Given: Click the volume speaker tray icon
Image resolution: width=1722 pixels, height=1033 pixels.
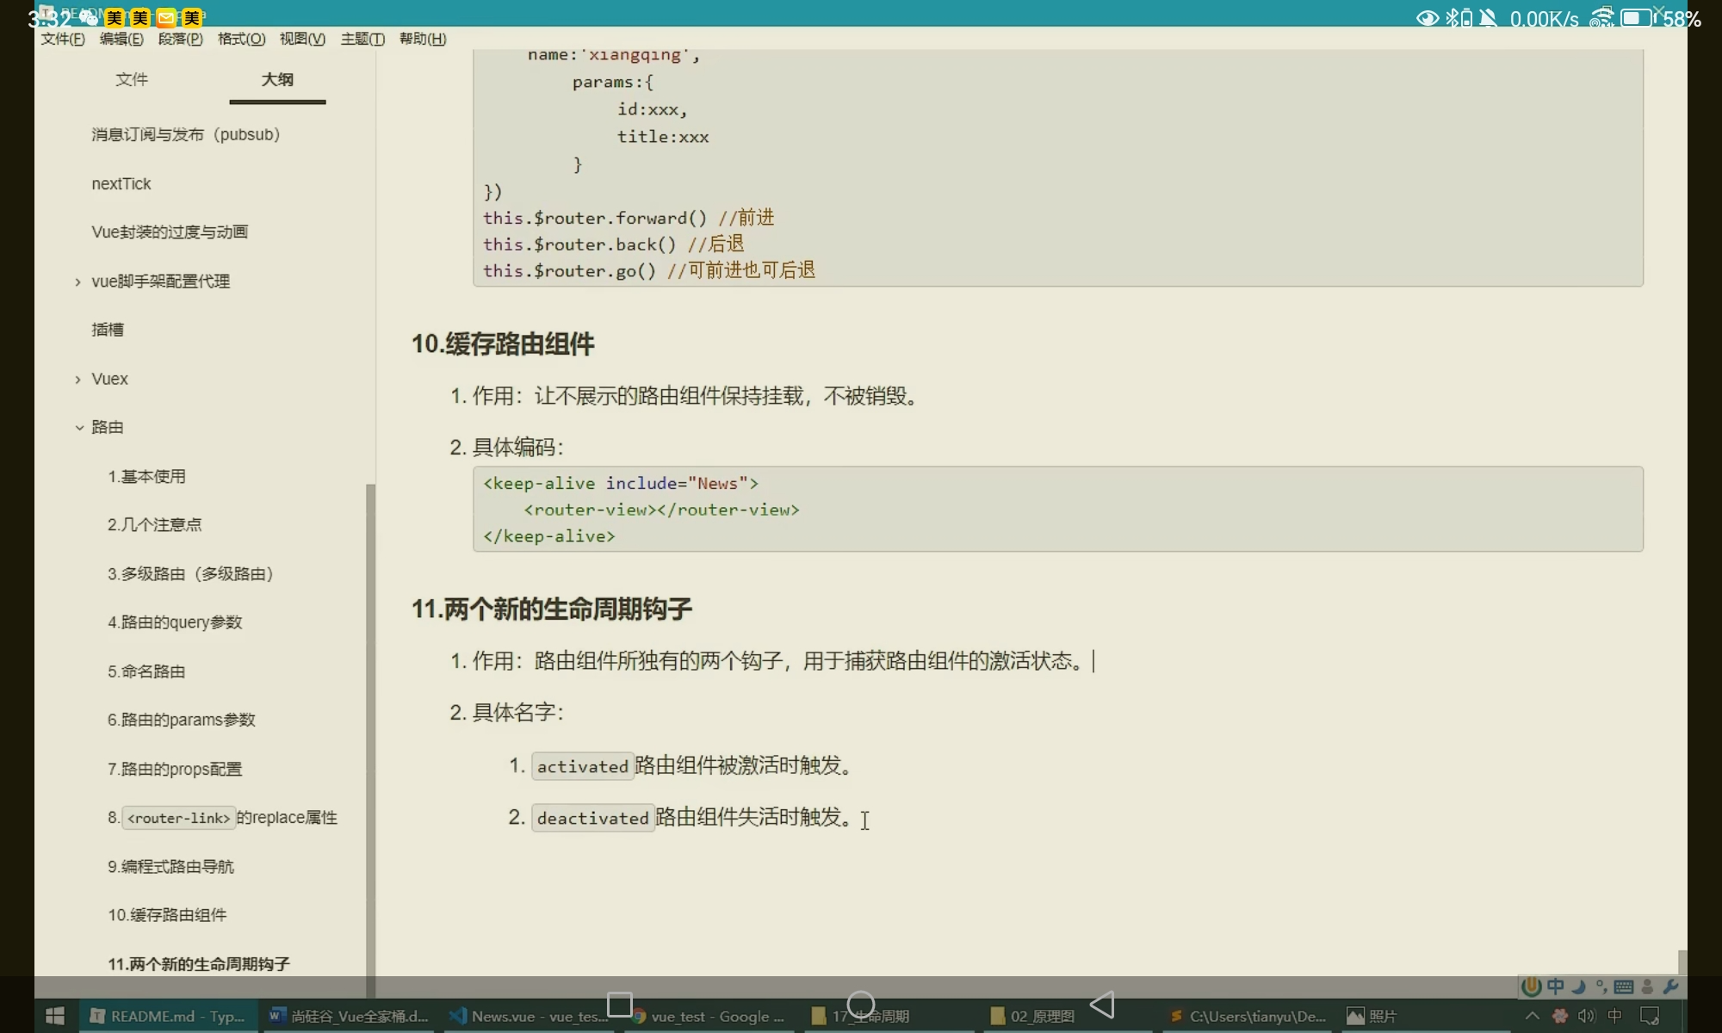Looking at the screenshot, I should 1586,1016.
